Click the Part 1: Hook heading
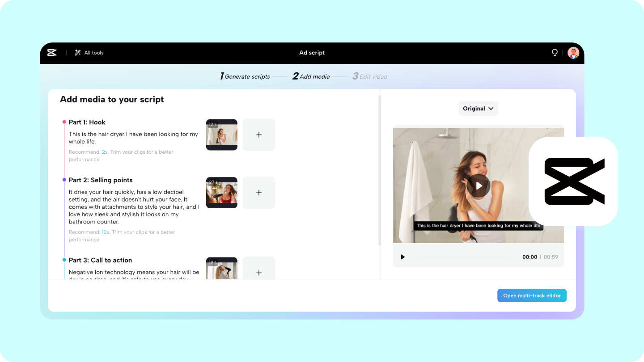644x362 pixels. [x=87, y=122]
